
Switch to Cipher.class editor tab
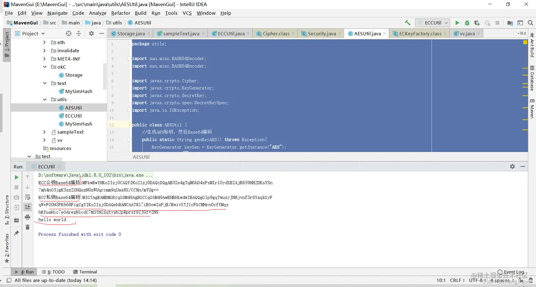[x=276, y=33]
